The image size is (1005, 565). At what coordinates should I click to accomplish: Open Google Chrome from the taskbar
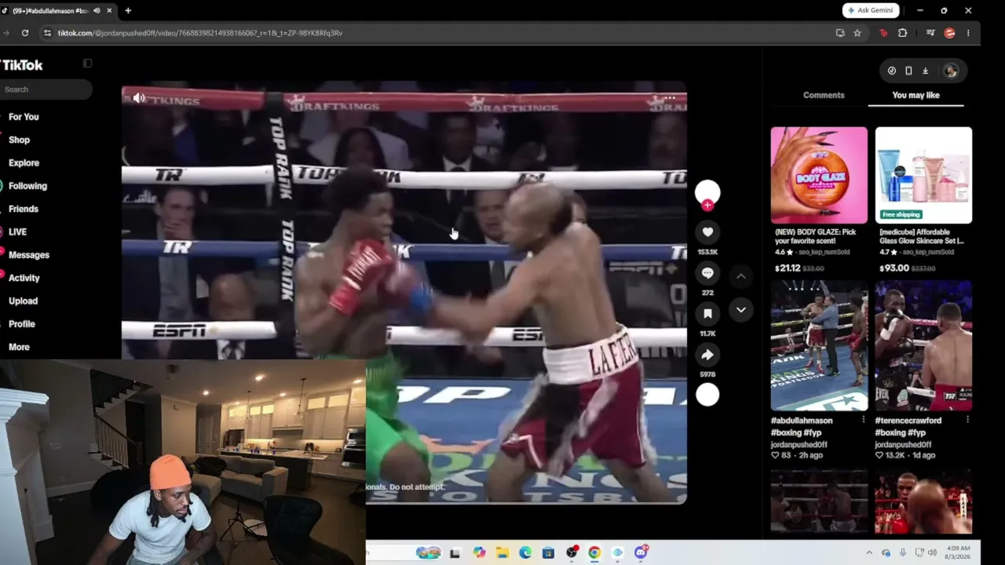click(x=594, y=553)
